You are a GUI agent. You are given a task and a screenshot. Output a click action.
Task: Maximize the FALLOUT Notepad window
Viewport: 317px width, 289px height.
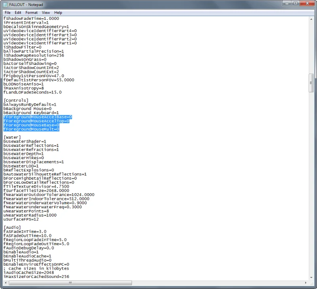[296, 4]
